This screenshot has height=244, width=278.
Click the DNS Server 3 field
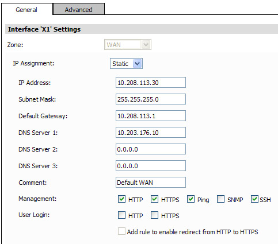pos(151,166)
